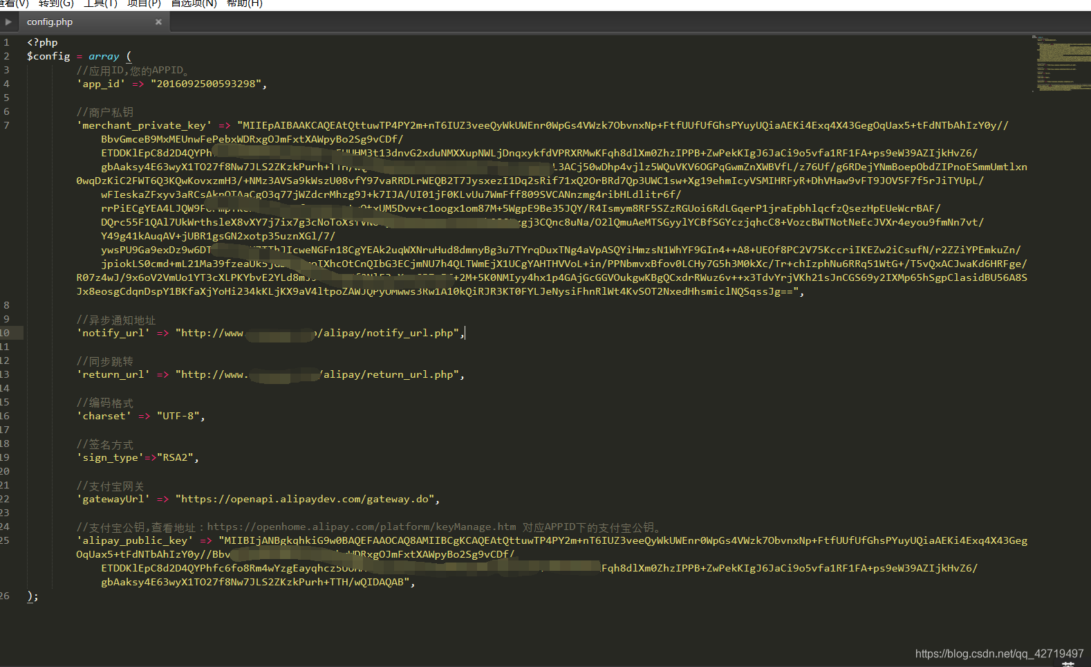Place cursor on the <?php opening tag
The width and height of the screenshot is (1091, 667).
pos(42,42)
